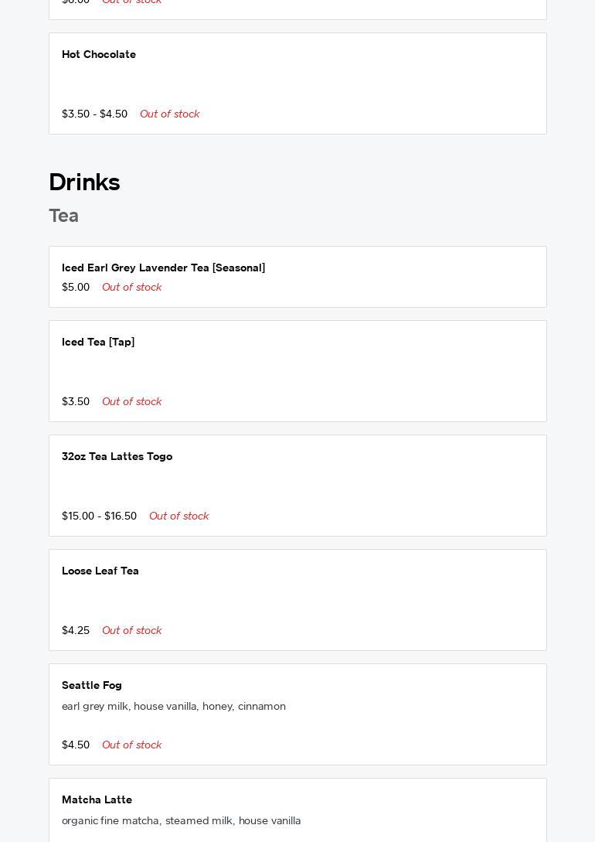The width and height of the screenshot is (595, 842).
Task: Click the Out of stock label under Hot Chocolate
Action: click(169, 114)
